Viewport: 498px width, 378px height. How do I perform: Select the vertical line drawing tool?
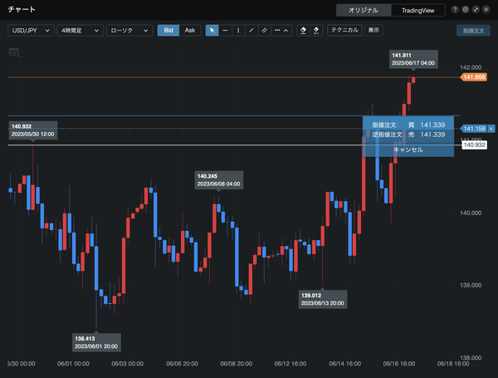pyautogui.click(x=238, y=30)
